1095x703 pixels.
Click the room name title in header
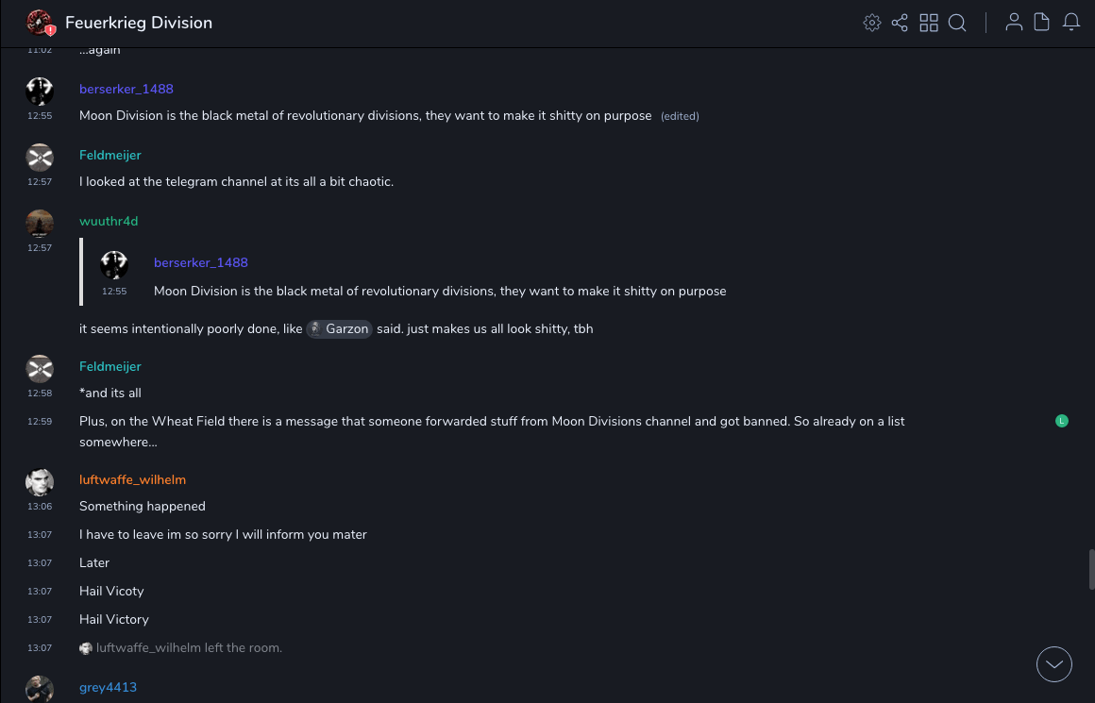(139, 23)
